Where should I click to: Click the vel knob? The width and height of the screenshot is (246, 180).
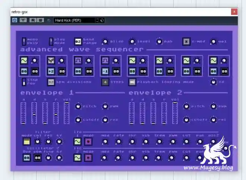click(x=213, y=42)
